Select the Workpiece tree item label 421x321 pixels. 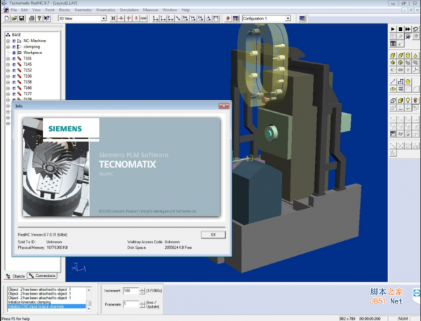coord(33,53)
